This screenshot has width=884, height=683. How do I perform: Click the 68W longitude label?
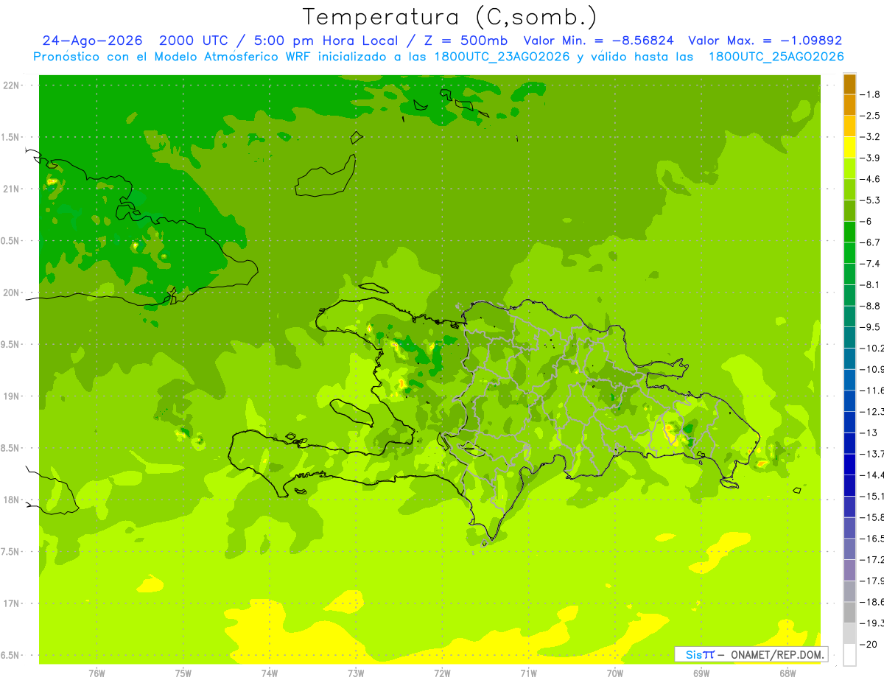[x=787, y=673]
